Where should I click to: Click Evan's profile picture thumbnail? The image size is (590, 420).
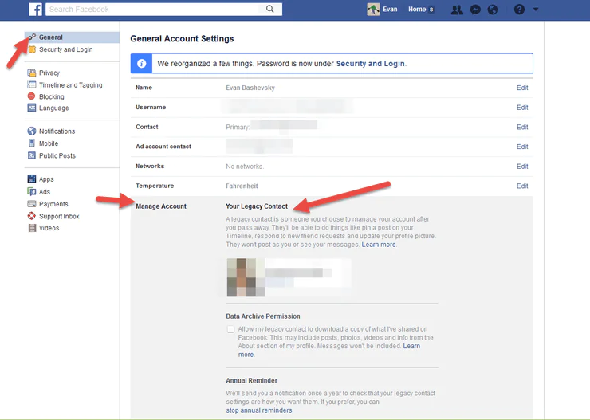372,10
